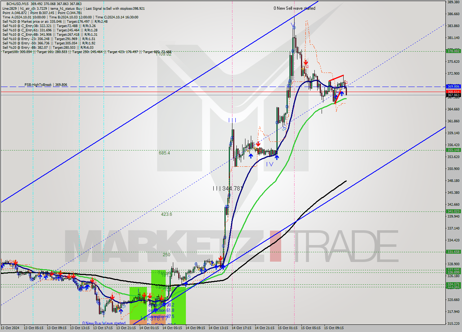462x332 pixels.
Task: Click the '13 Oct 17:15' time axis label
Action: (103, 328)
